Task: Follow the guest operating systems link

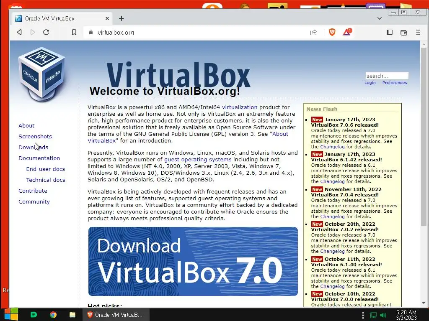Action: pos(198,159)
